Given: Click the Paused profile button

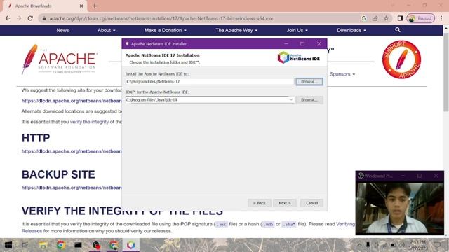Looking at the screenshot, I should (421, 18).
